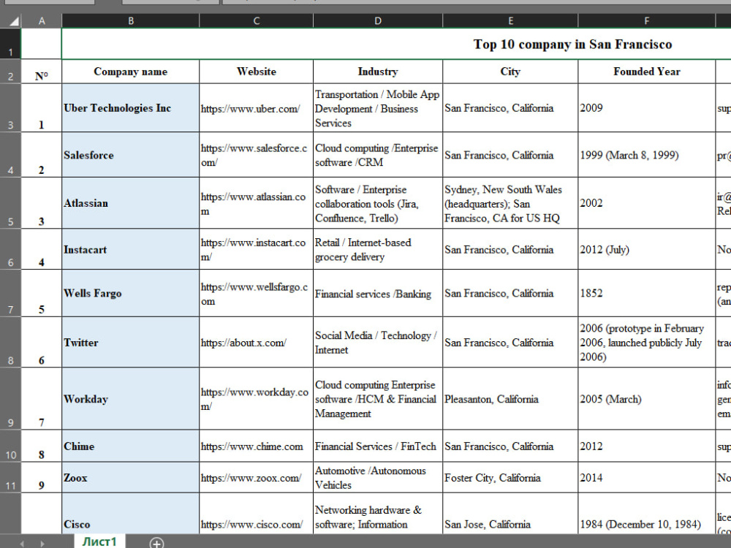This screenshot has width=731, height=548.
Task: Open the instacart.com website link
Action: pyautogui.click(x=253, y=249)
